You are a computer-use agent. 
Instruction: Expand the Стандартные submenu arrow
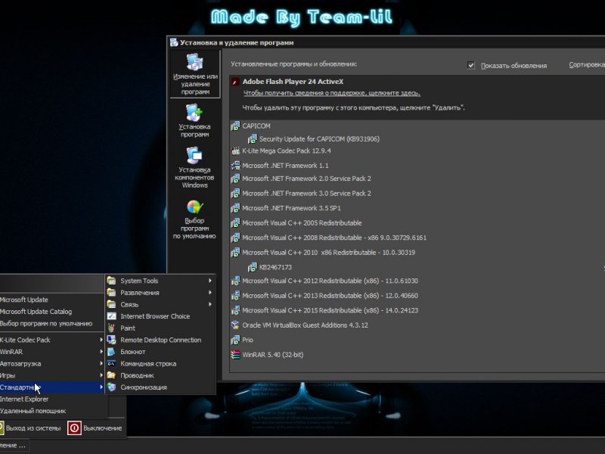pyautogui.click(x=101, y=387)
